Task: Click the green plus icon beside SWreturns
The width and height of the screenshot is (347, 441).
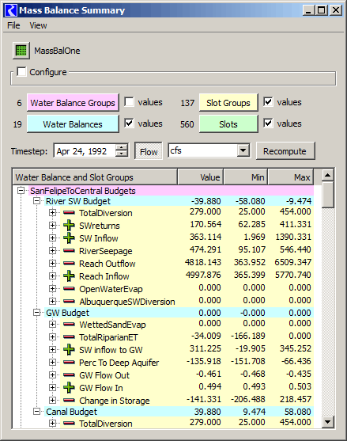Action: coord(69,226)
